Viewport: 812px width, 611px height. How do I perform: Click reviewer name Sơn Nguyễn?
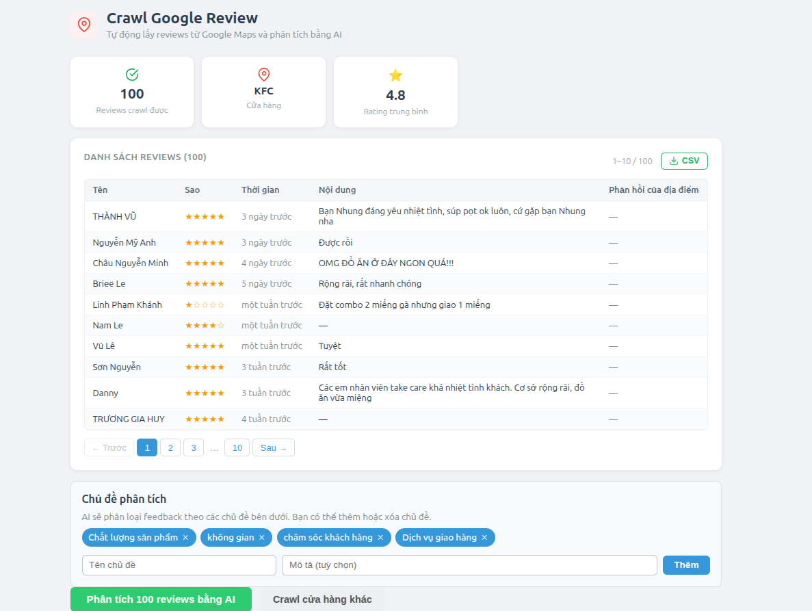[116, 367]
